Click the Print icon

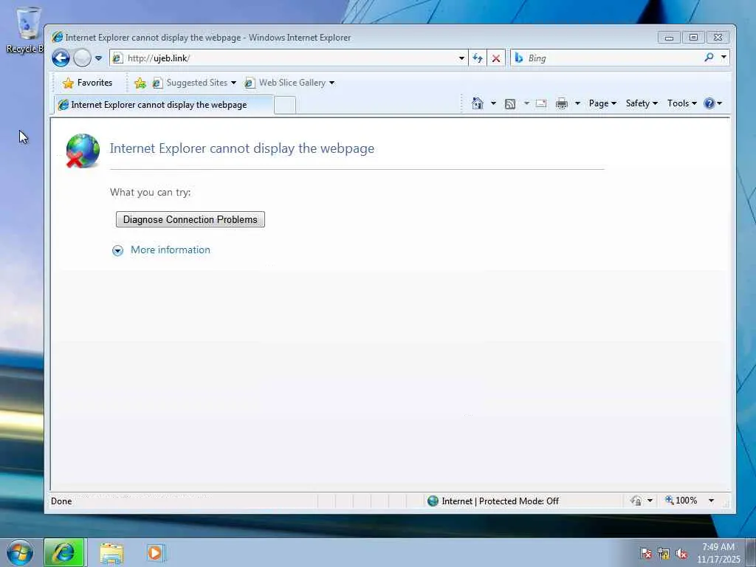click(562, 103)
